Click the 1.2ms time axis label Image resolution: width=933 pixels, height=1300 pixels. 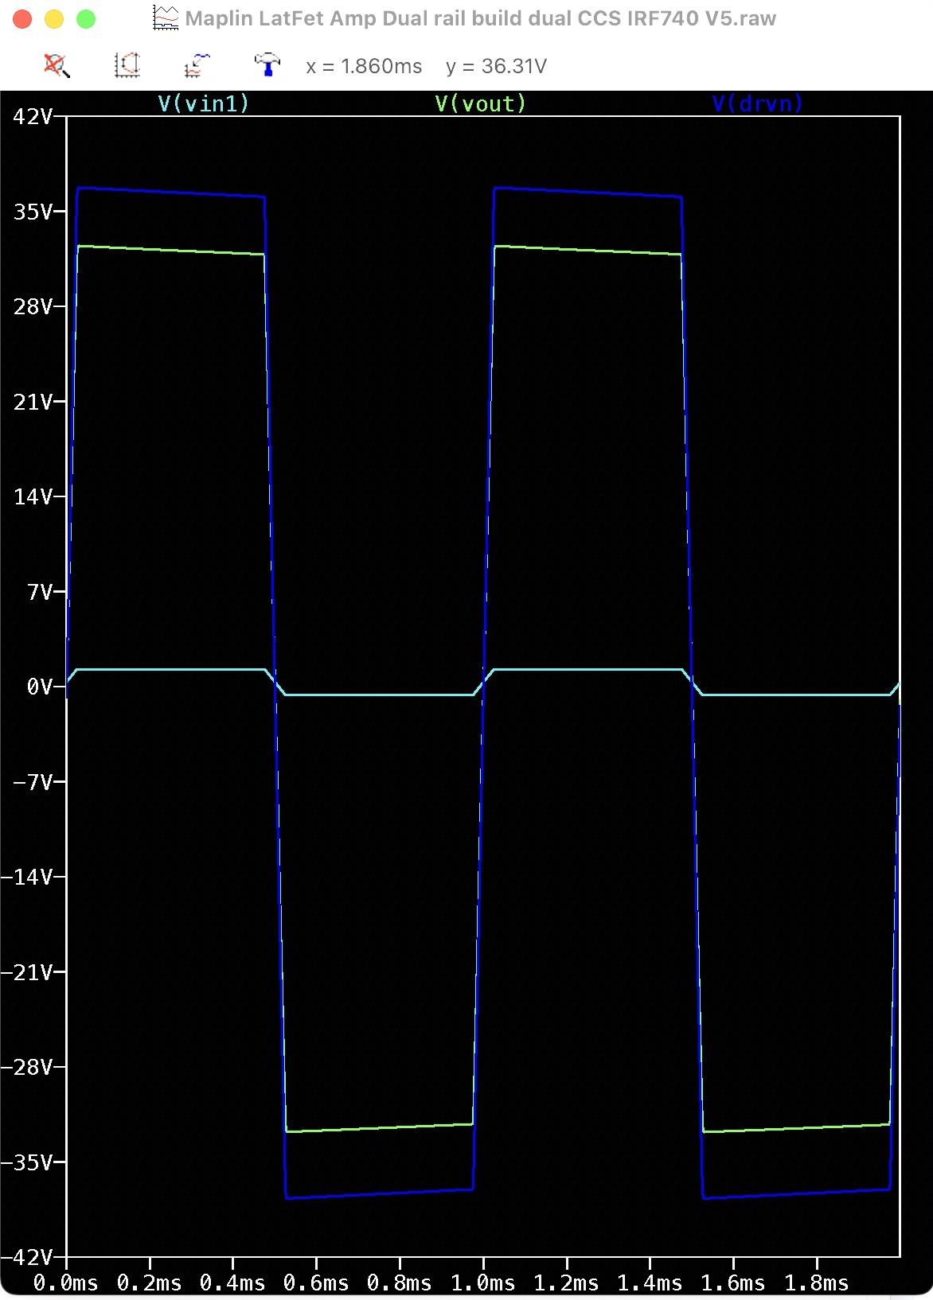[566, 1283]
